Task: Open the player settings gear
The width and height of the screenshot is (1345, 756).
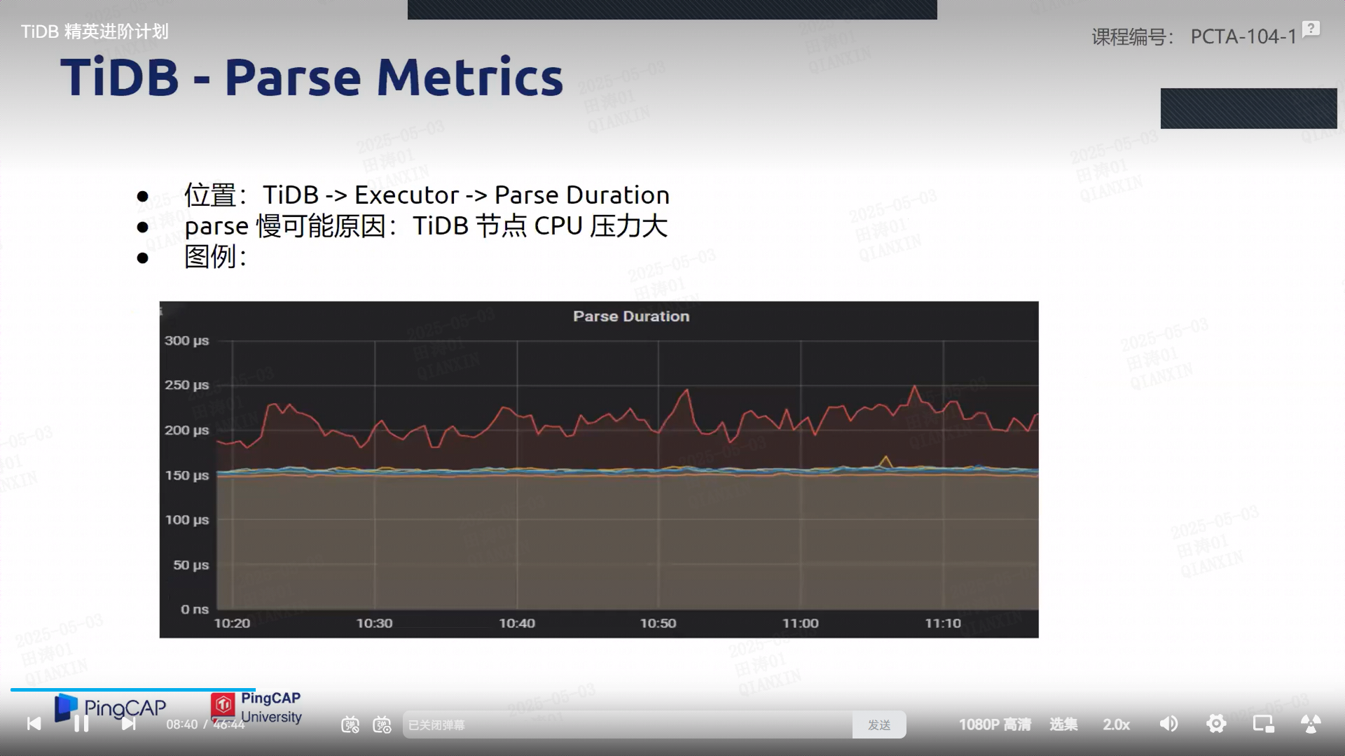Action: tap(1216, 724)
